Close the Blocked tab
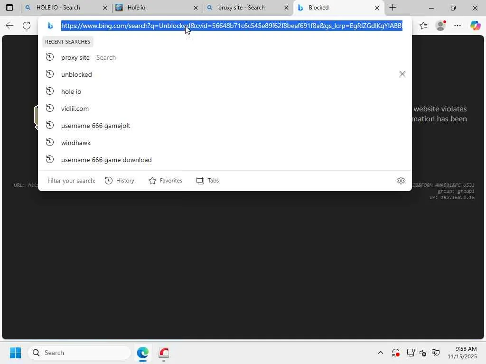The height and width of the screenshot is (364, 486). click(x=377, y=8)
